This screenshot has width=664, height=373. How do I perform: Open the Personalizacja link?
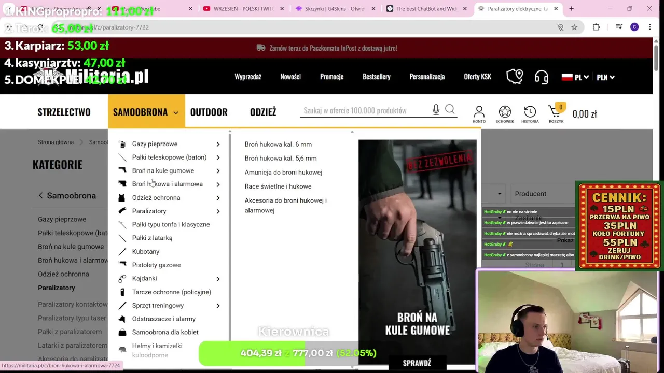pos(427,77)
